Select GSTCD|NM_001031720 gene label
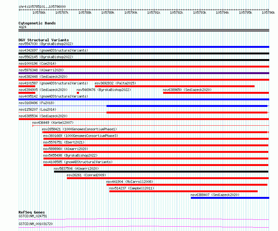This screenshot has height=231, width=278. click(36, 224)
